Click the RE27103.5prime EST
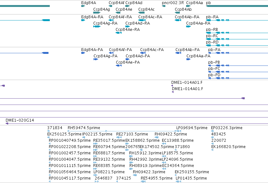 119,137
